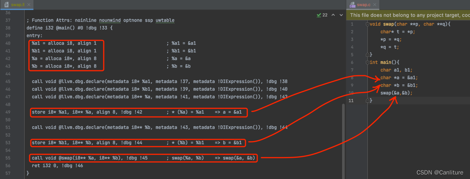
Task: Collapse the main function fold in swap.c
Action: point(367,63)
